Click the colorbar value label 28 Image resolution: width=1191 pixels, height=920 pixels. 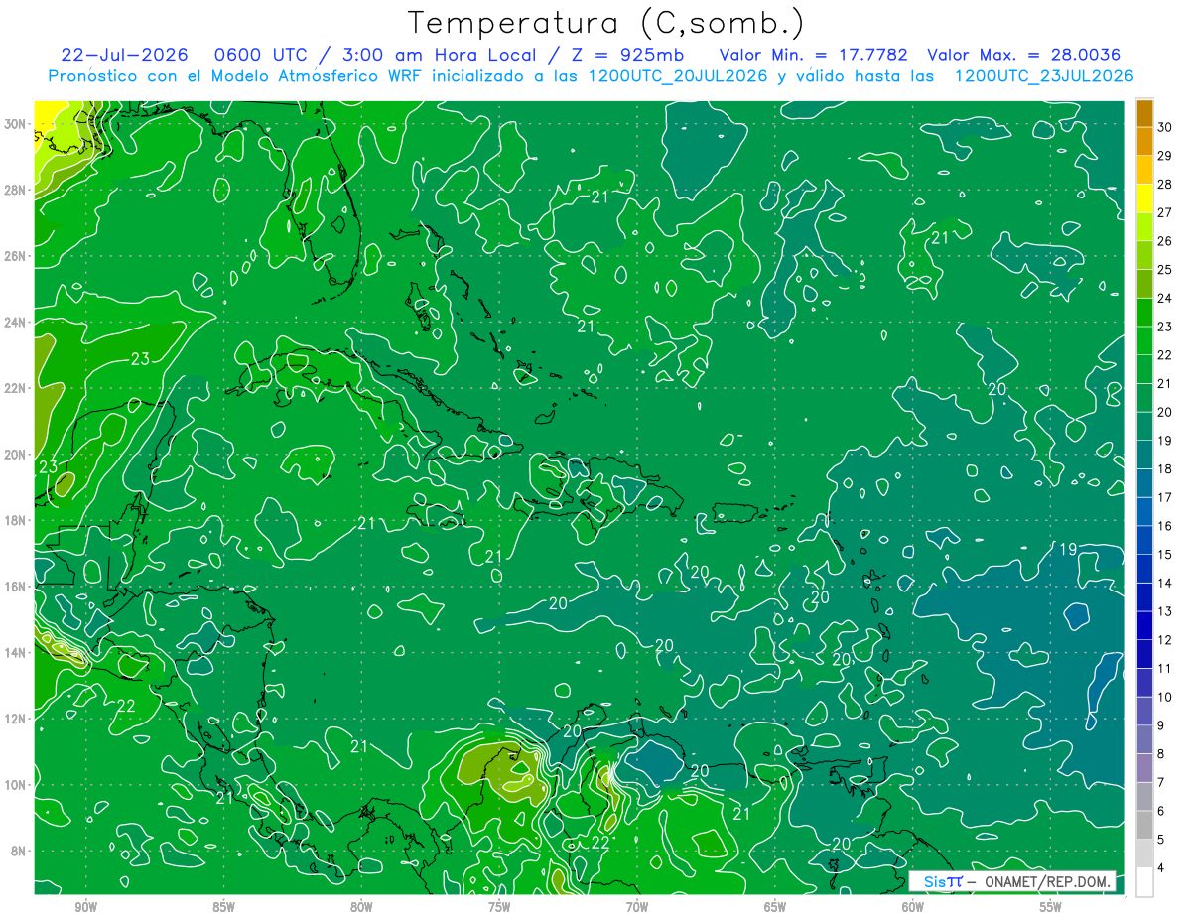(x=1165, y=185)
